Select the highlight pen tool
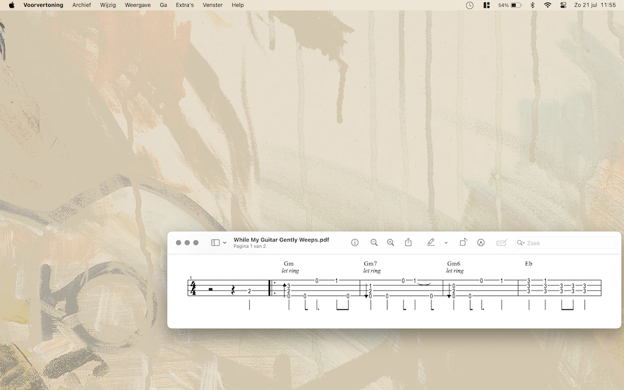Screen dimensions: 624x390 coord(431,243)
